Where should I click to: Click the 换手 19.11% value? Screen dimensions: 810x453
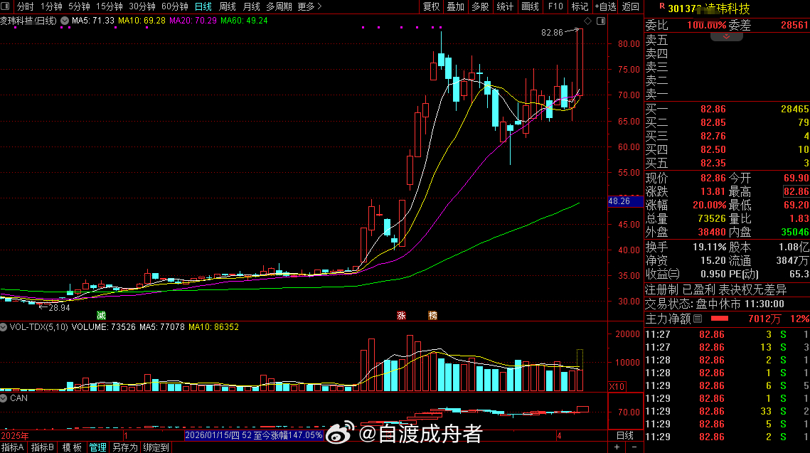coord(709,247)
